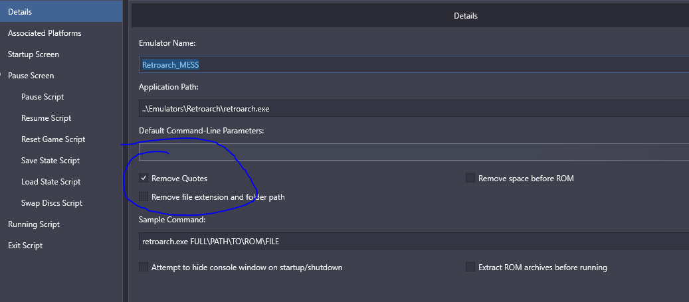Viewport: 689px width, 302px height.
Task: Select Details in the sidebar
Action: tap(20, 12)
